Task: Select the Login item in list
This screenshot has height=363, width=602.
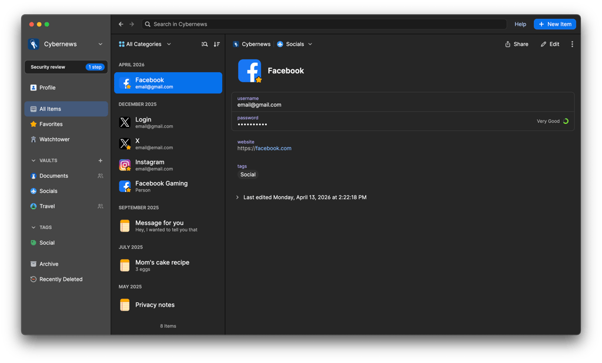Action: click(x=168, y=122)
